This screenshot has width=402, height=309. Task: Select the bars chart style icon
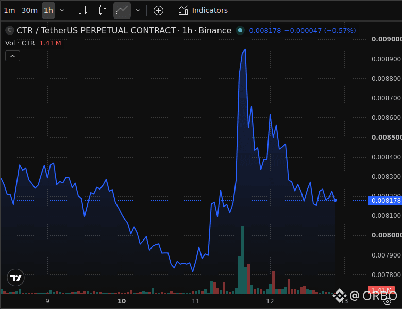[x=83, y=10]
